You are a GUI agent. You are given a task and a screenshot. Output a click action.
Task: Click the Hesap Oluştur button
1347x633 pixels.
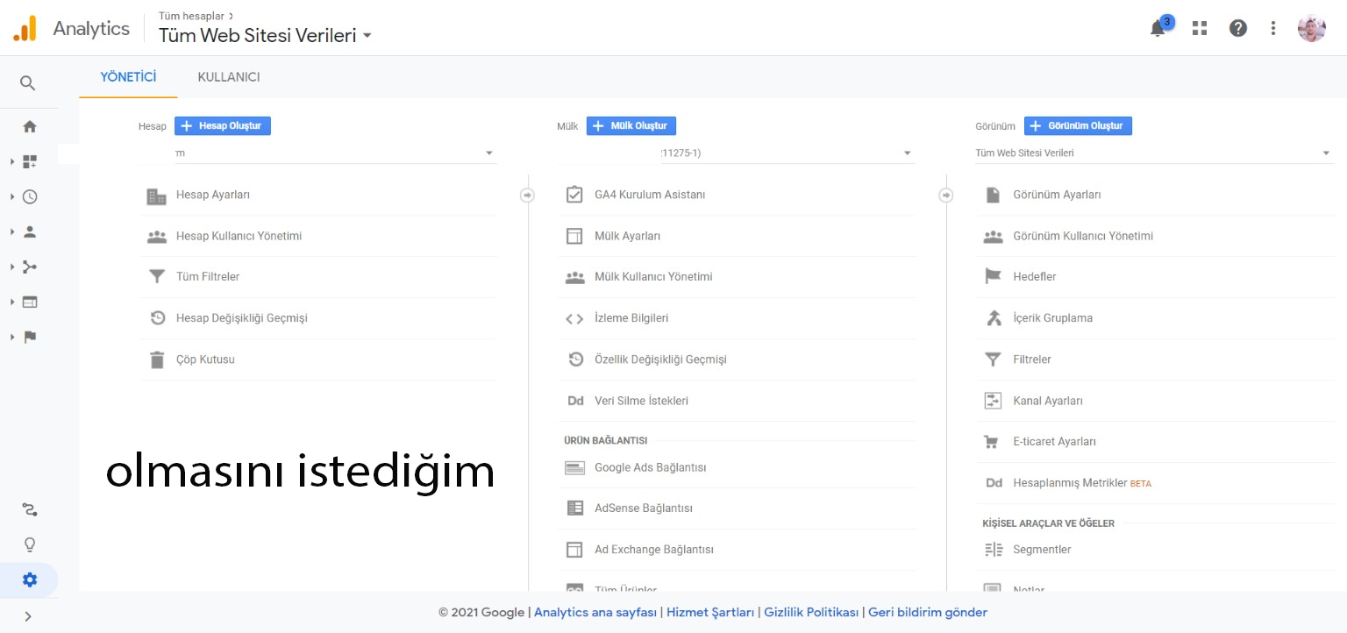pyautogui.click(x=223, y=126)
